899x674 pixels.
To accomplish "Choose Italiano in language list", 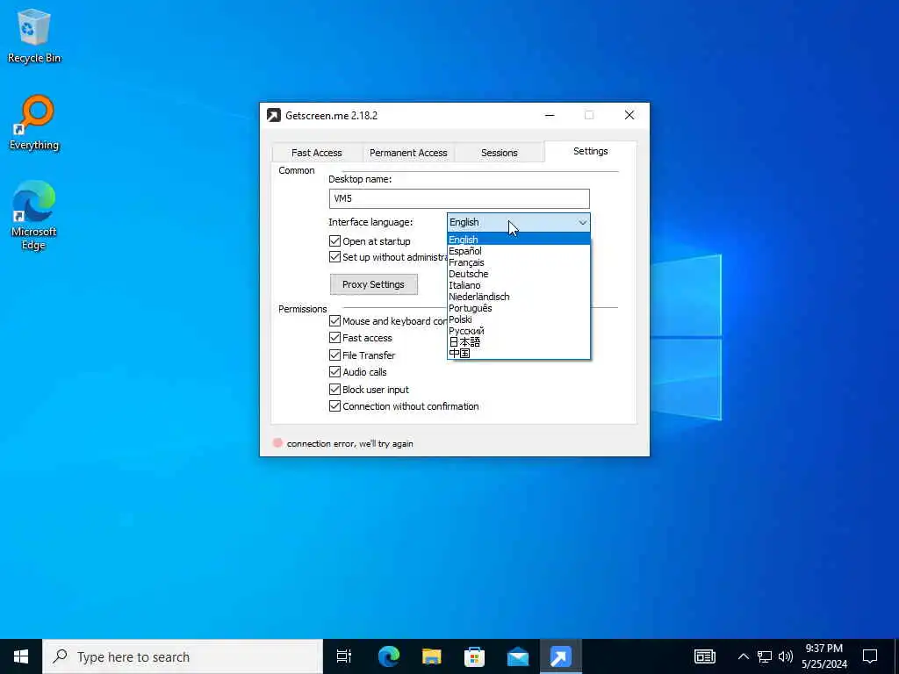I will coord(518,285).
